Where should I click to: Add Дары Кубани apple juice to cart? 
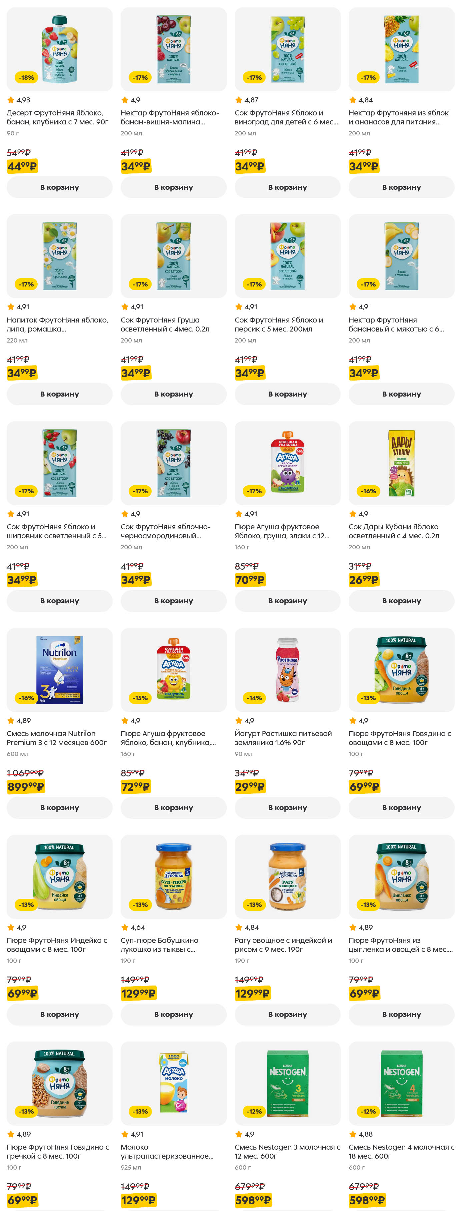coord(401,600)
